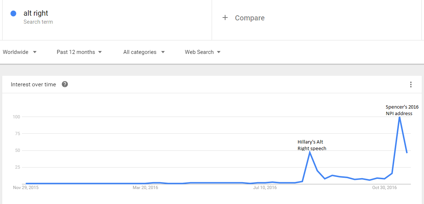The width and height of the screenshot is (424, 204).
Task: Click the Compare search term field
Action: pyautogui.click(x=318, y=20)
